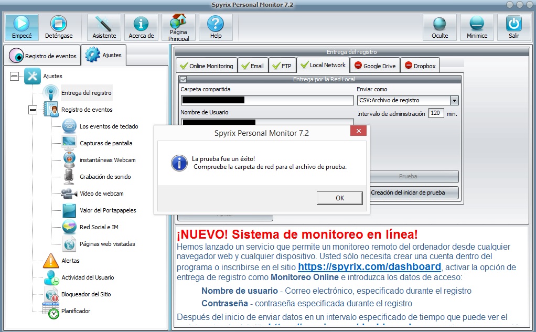Click the Entrega del registro antenna icon

tap(51, 93)
